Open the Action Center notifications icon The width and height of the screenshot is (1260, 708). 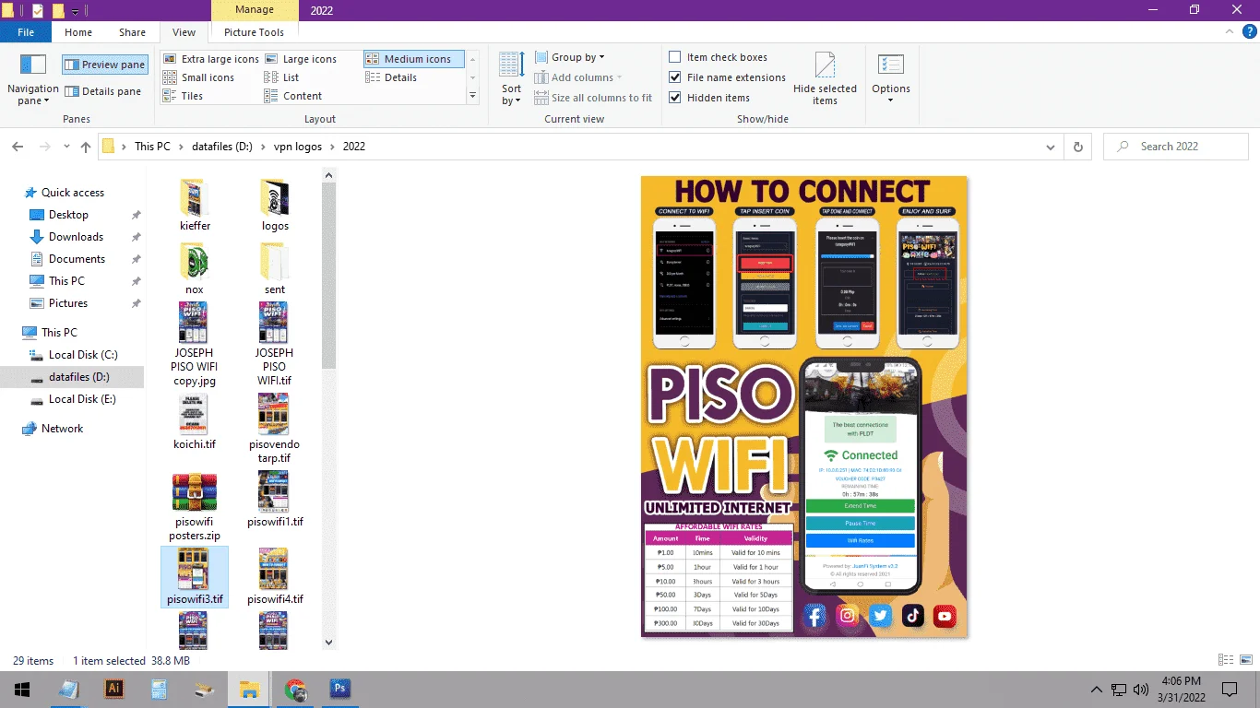[1230, 689]
